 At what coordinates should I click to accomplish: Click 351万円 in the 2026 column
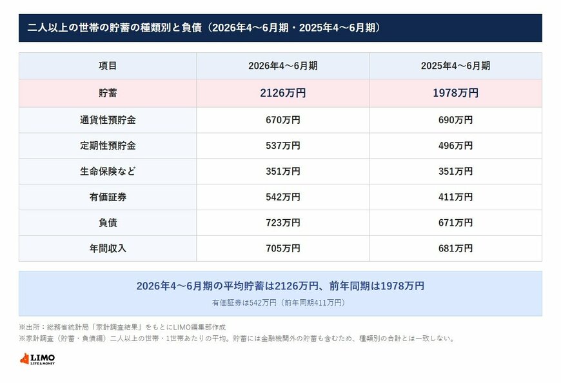[x=282, y=172]
